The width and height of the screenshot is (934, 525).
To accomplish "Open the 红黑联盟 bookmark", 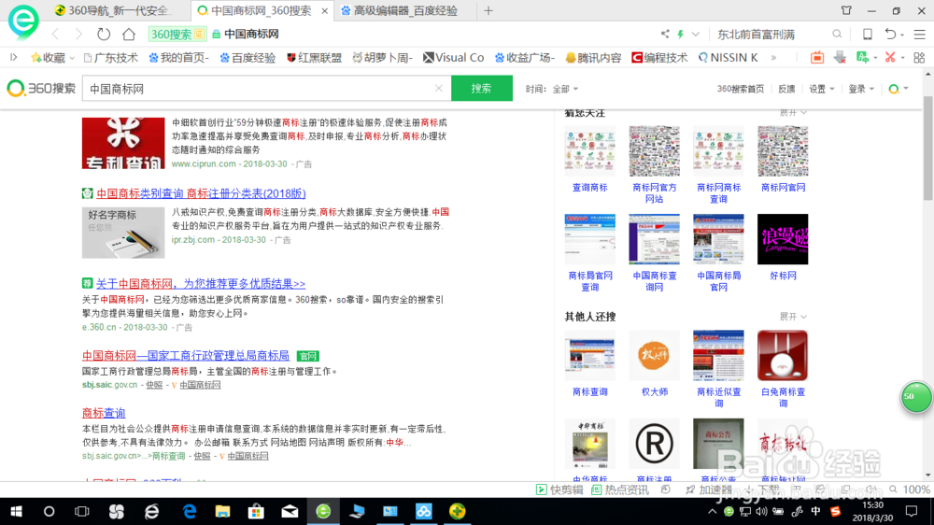I will 314,58.
